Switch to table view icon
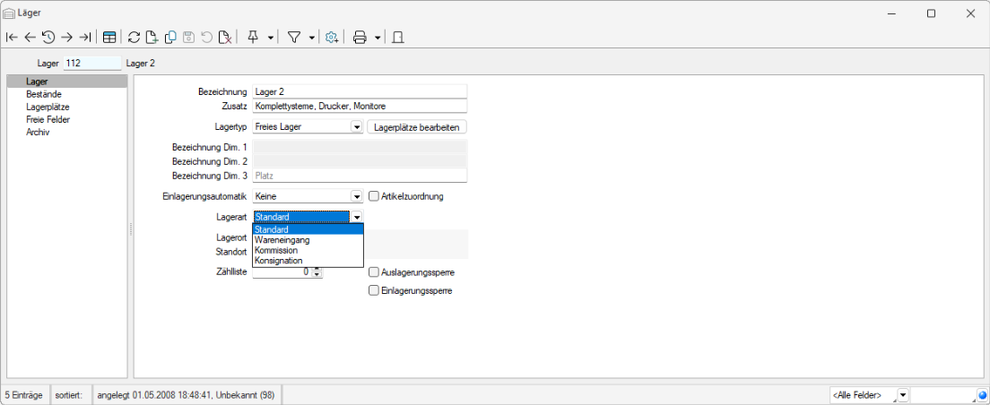 [109, 37]
